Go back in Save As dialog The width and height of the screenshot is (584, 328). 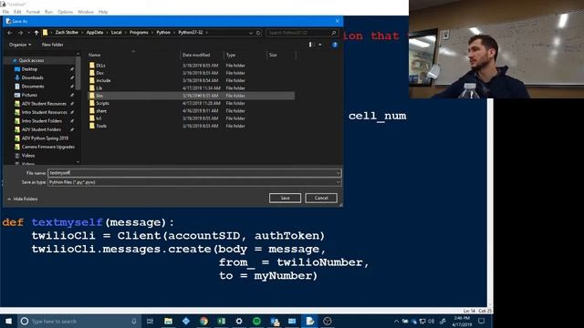coord(10,33)
